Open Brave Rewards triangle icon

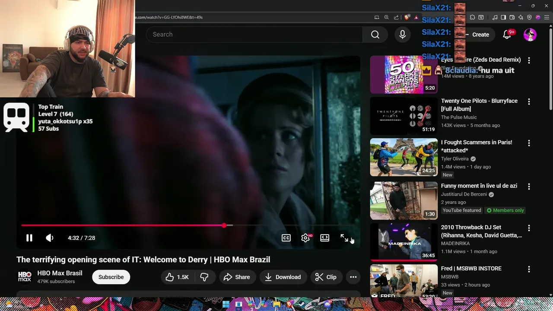[x=416, y=17]
